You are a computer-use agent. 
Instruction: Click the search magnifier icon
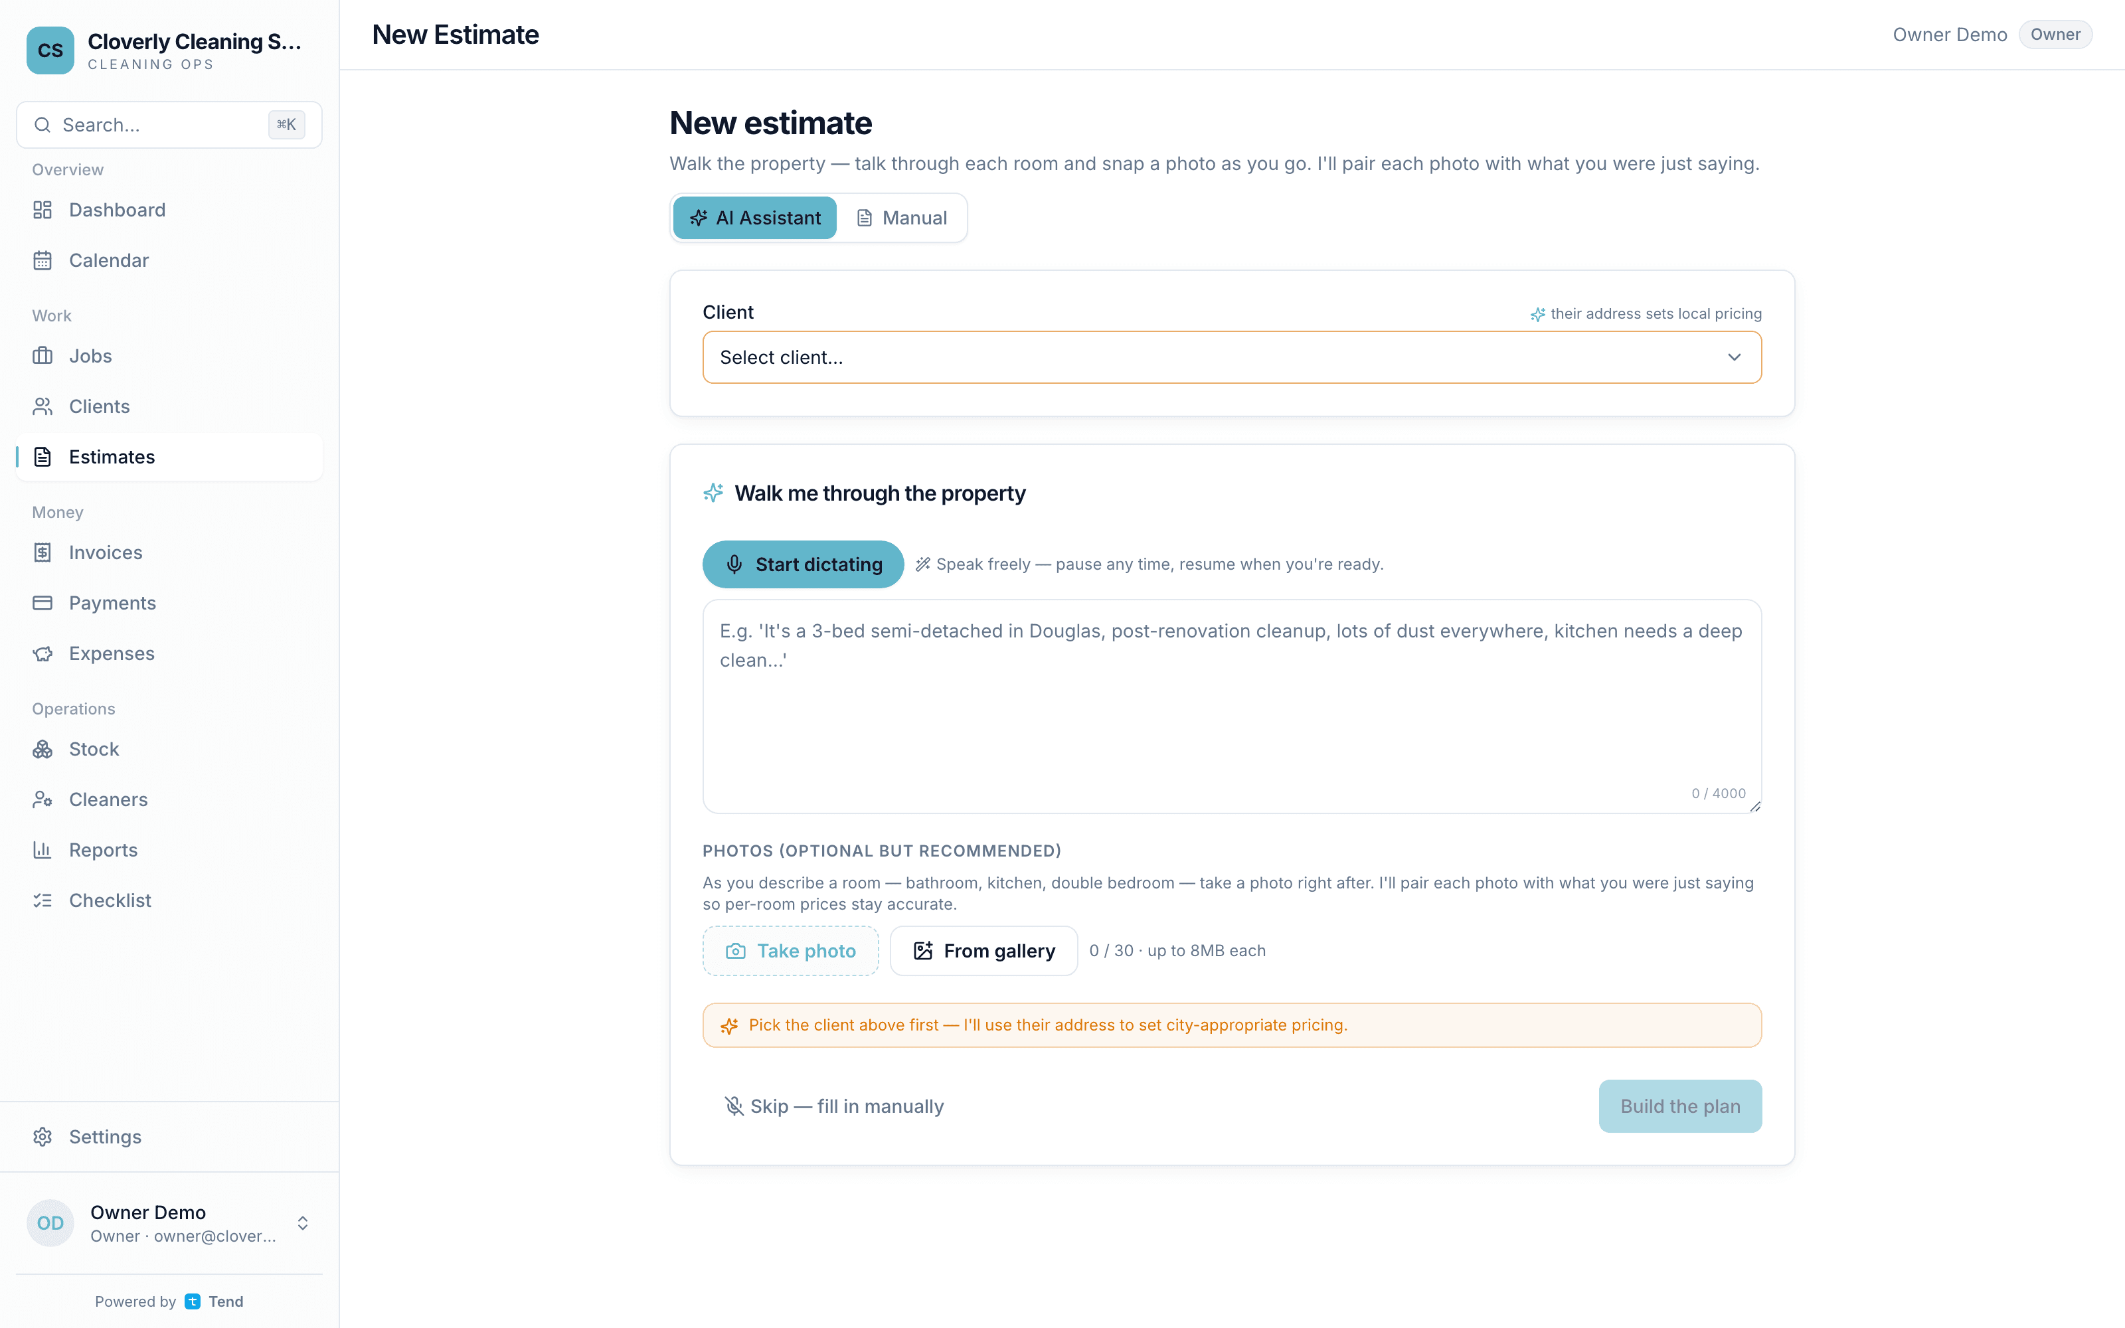pyautogui.click(x=42, y=125)
